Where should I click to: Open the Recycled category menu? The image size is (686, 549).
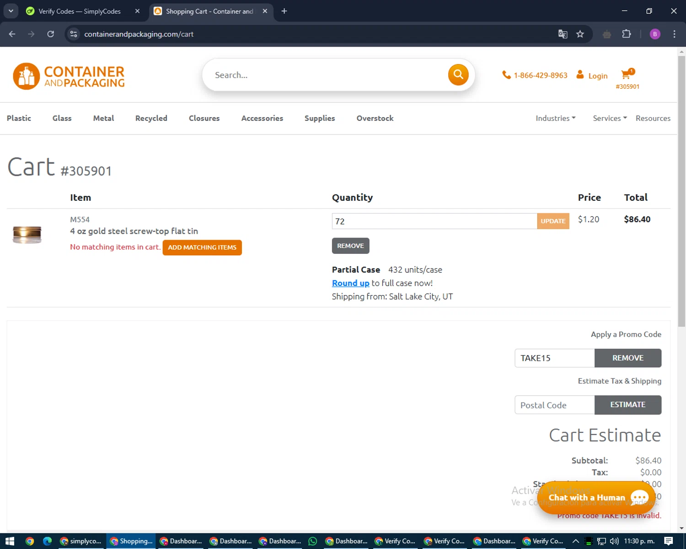point(151,118)
